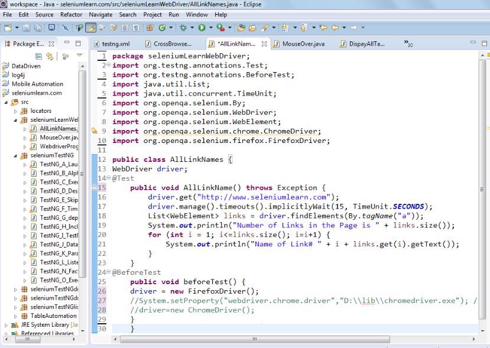Viewport: 490px width, 348px height.
Task: Run the AllLinkNames test using Run toolbar icon
Action: click(x=201, y=27)
